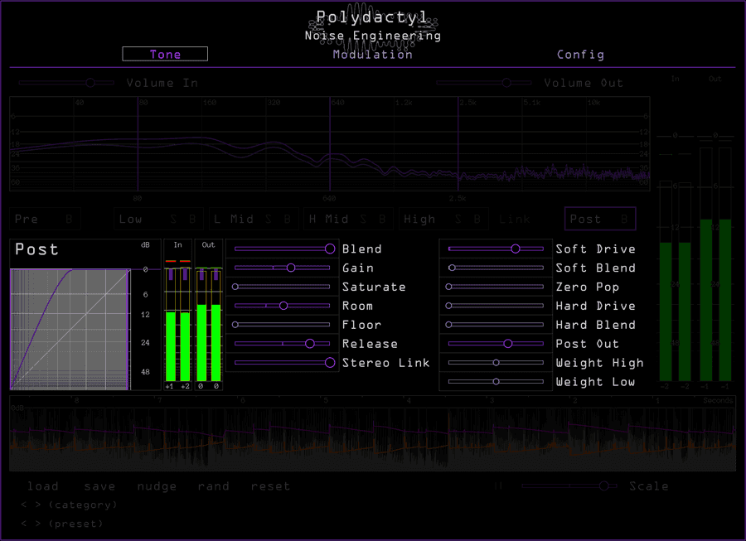Go to previous preset arrow
Screen dimensions: 746x541
[24, 524]
